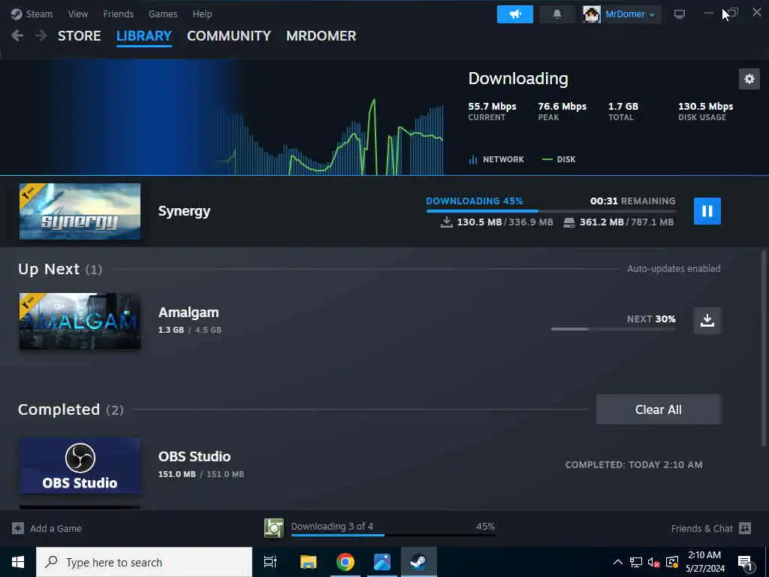769x577 pixels.
Task: Click the Synergy title text
Action: [x=184, y=211]
